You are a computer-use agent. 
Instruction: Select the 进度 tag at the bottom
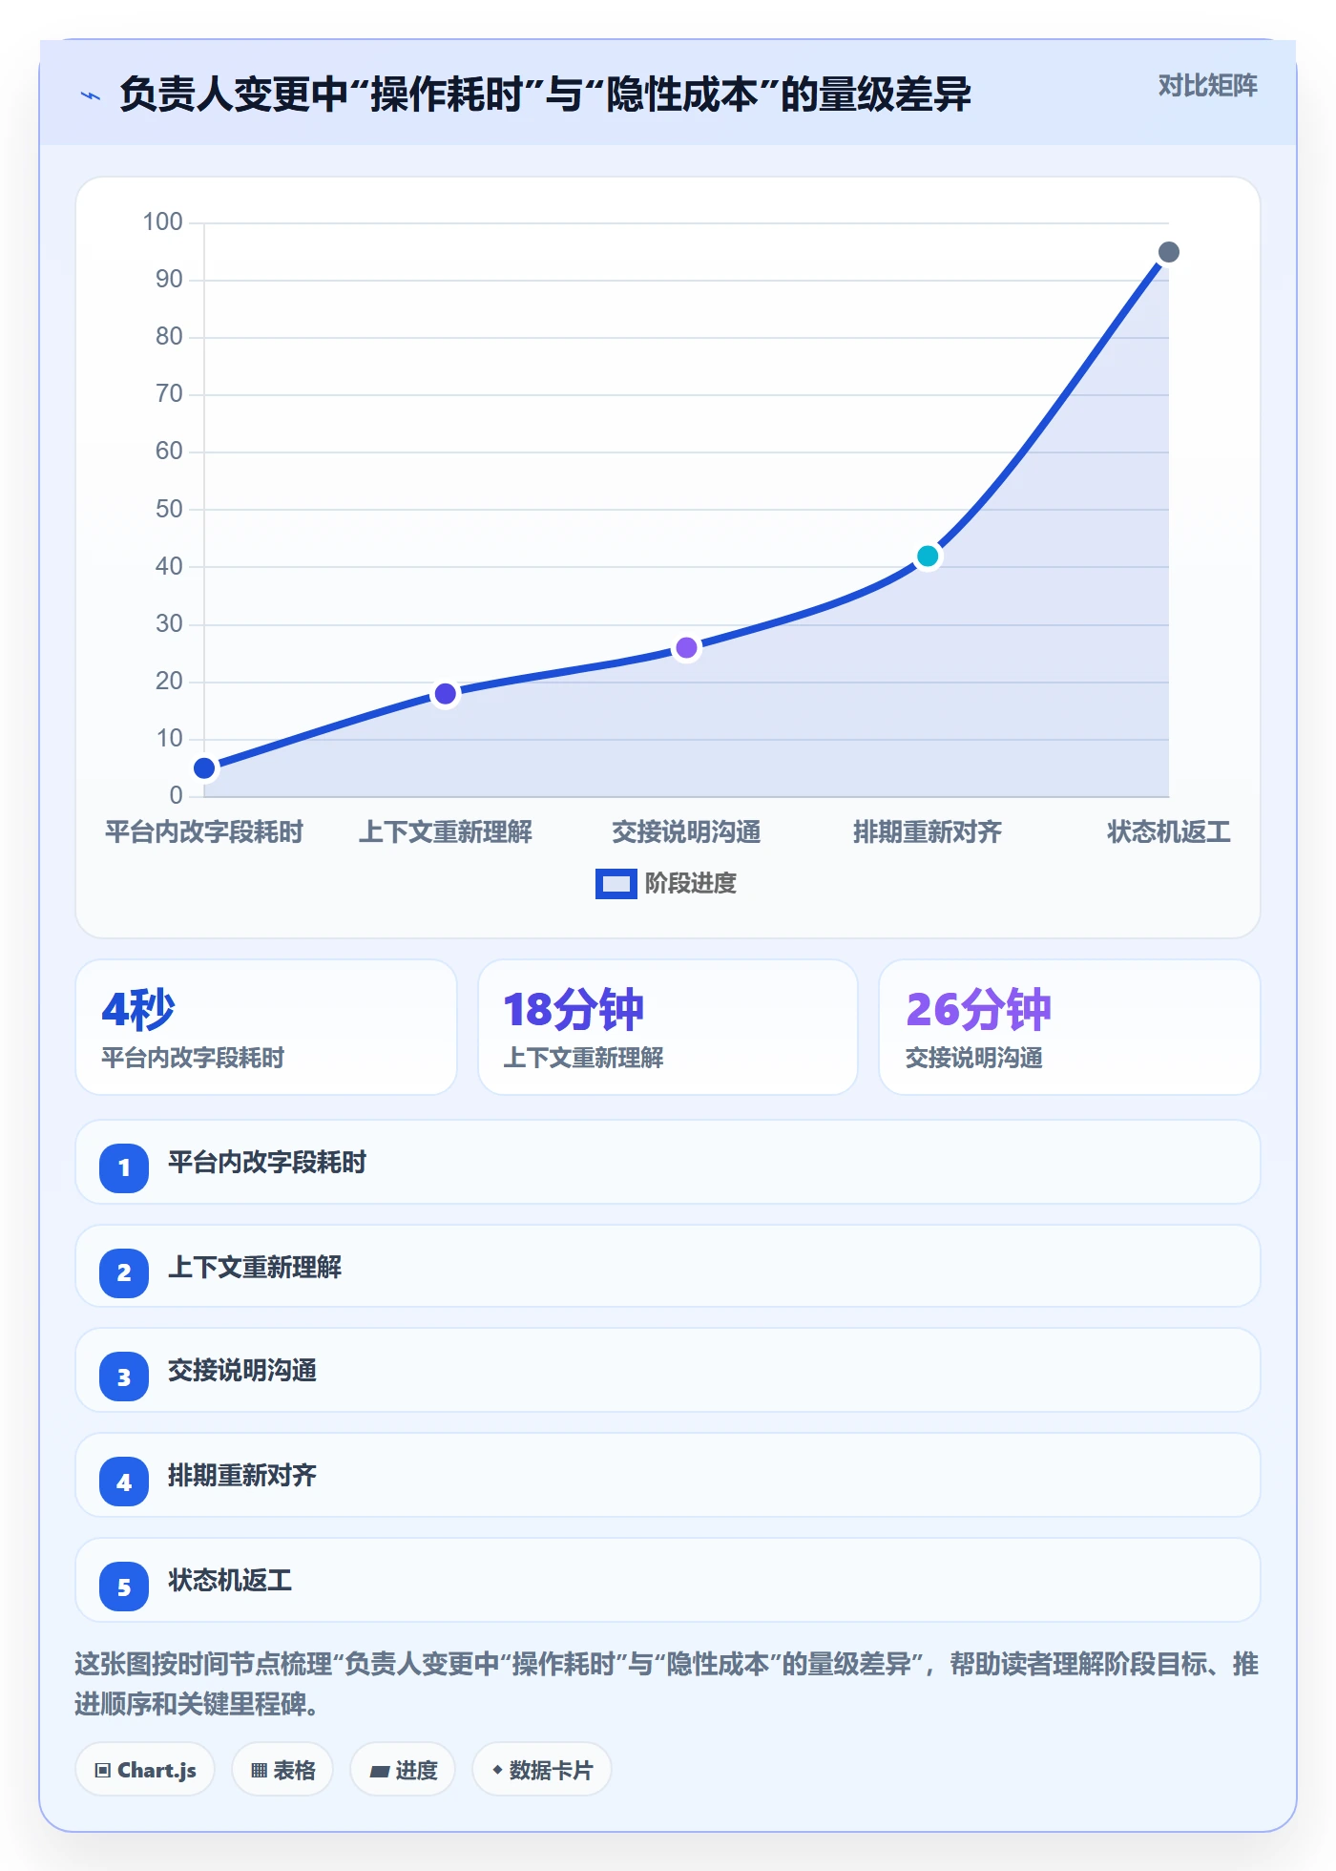403,1770
